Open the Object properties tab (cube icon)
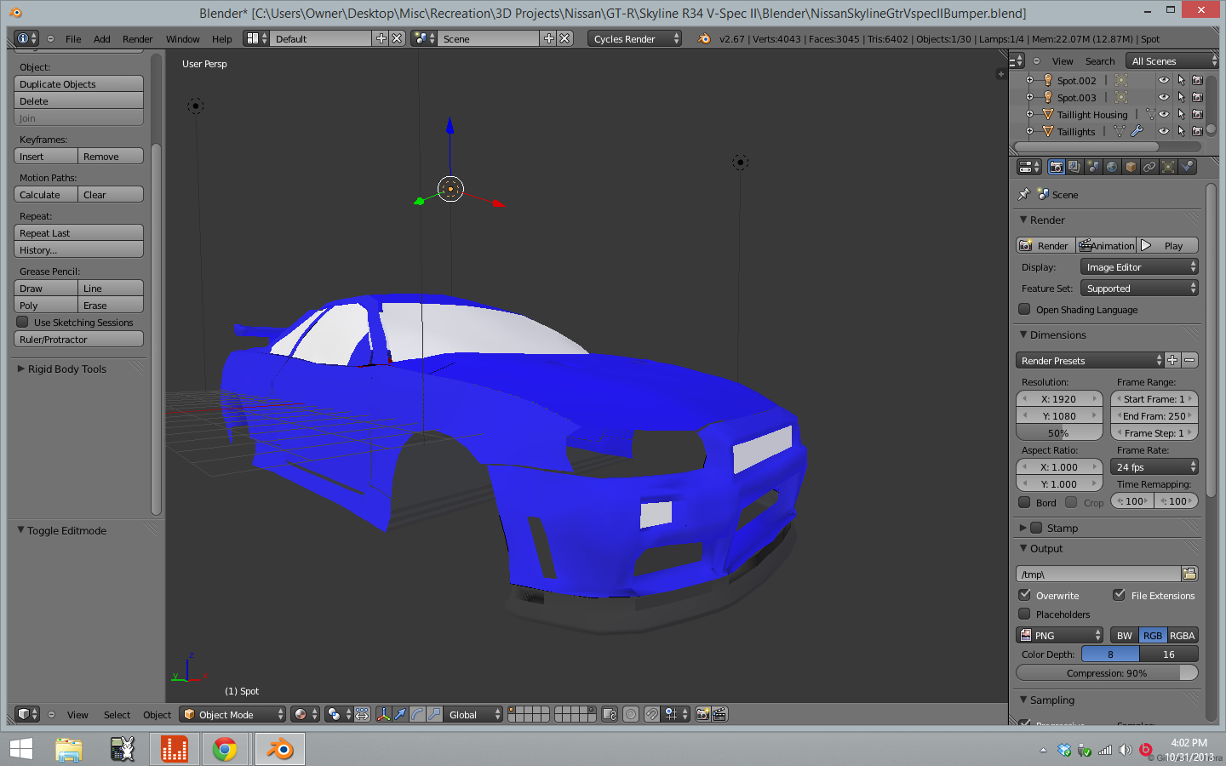 click(1131, 167)
